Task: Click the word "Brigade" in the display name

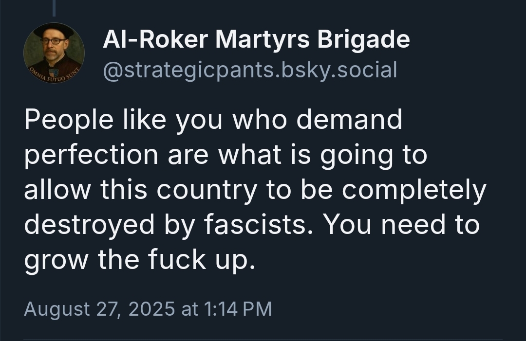Action: pos(363,40)
